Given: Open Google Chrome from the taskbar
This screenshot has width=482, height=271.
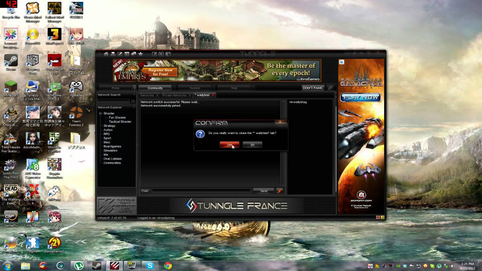Looking at the screenshot, I should point(168,266).
